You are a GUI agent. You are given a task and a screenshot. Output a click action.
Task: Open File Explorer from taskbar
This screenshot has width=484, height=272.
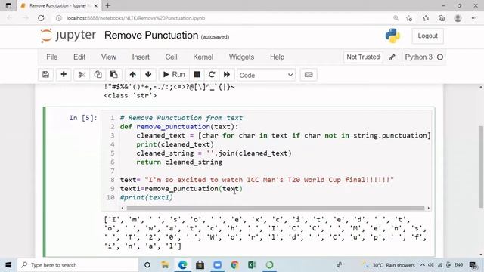(165, 265)
